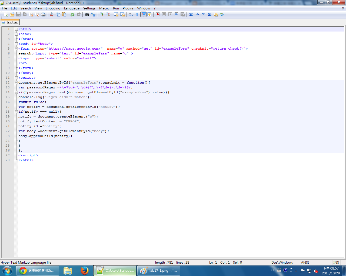This screenshot has width=346, height=276.
Task: Open Windows Explorer from taskbar
Action: pos(68,271)
